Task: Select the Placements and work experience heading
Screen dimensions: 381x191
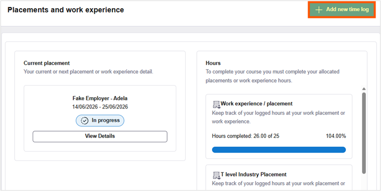Action: [x=65, y=10]
